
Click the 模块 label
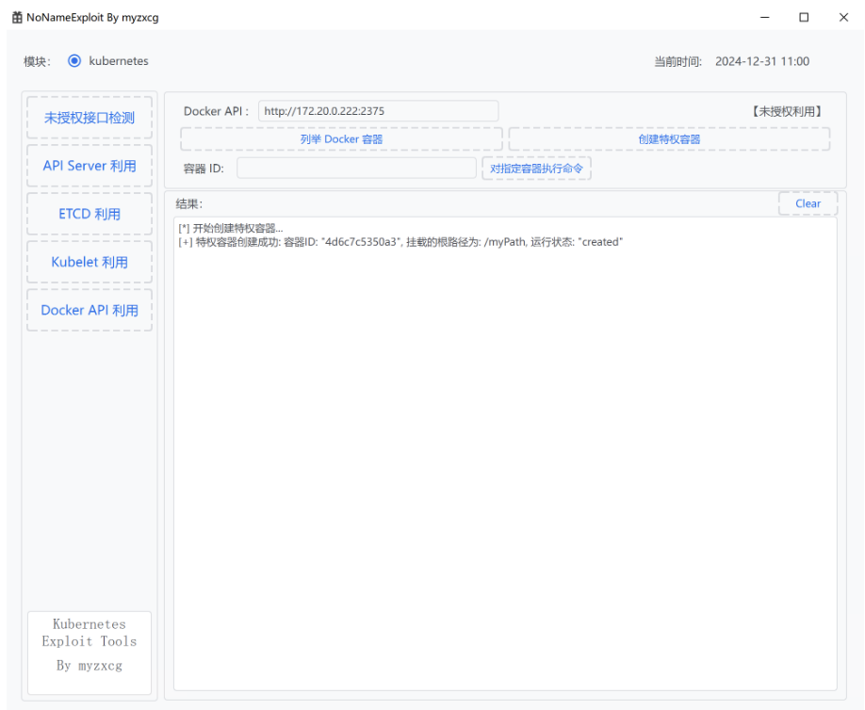coord(37,61)
